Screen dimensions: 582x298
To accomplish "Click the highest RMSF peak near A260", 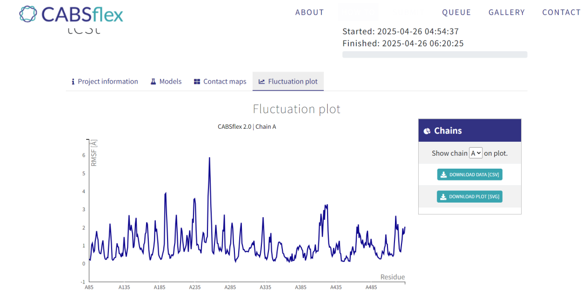I will [x=209, y=158].
